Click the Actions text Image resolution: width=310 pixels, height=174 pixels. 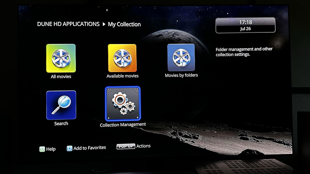[x=143, y=146]
